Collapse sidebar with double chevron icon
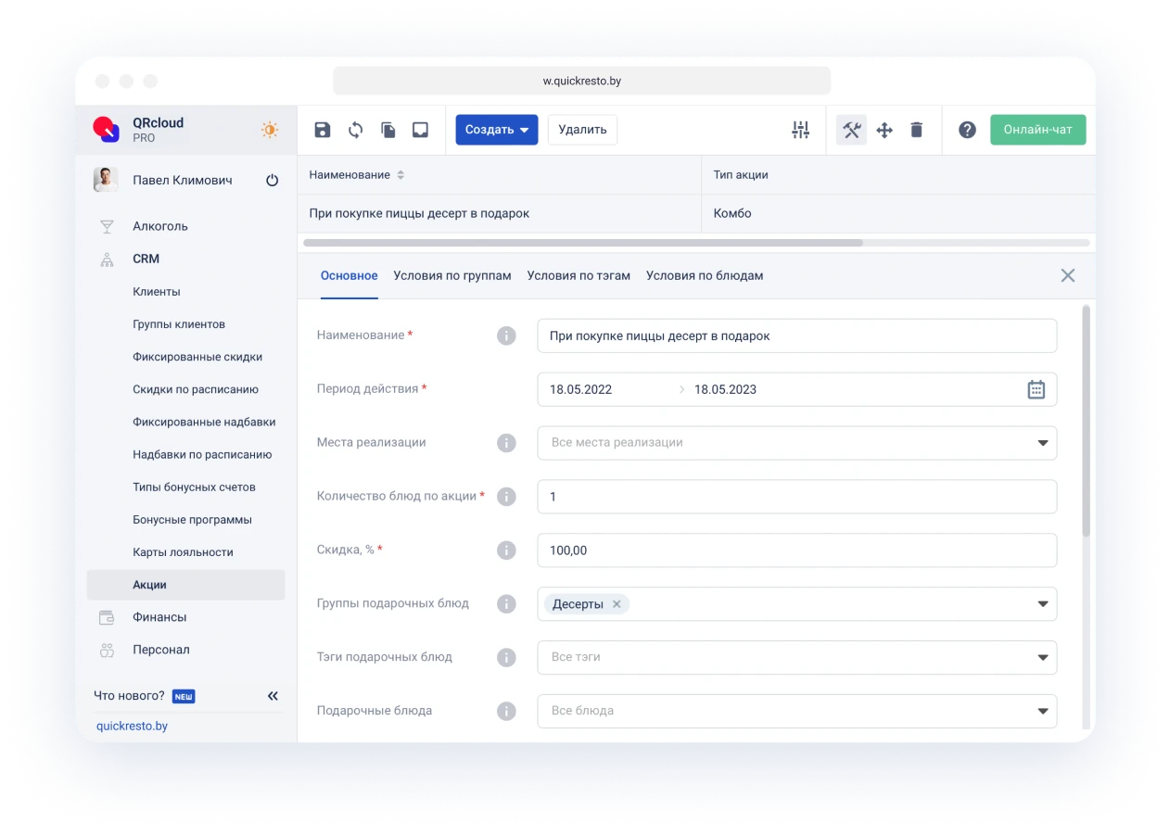The image size is (1170, 835). click(273, 696)
